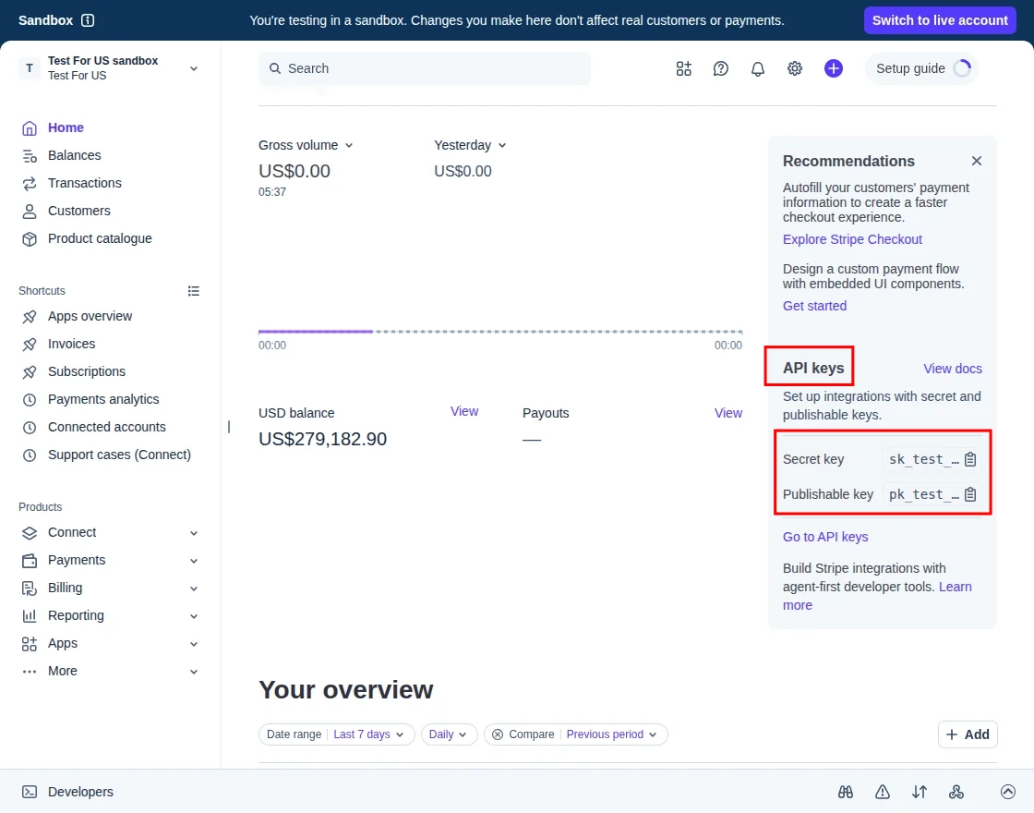
Task: Click the Product catalogue box icon
Action: tap(29, 239)
